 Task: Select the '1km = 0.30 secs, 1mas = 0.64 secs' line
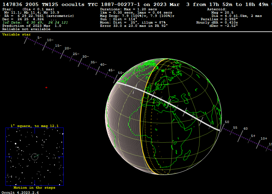coord(136,13)
